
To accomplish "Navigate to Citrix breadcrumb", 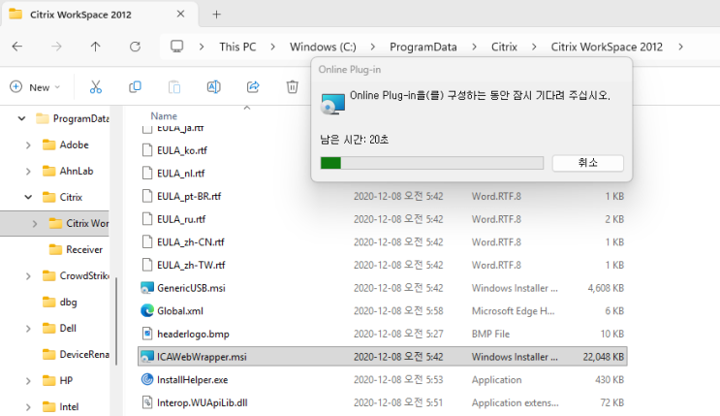I will pyautogui.click(x=504, y=47).
